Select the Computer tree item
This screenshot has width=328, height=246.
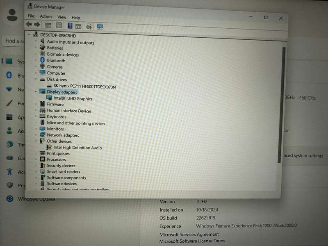coord(56,73)
